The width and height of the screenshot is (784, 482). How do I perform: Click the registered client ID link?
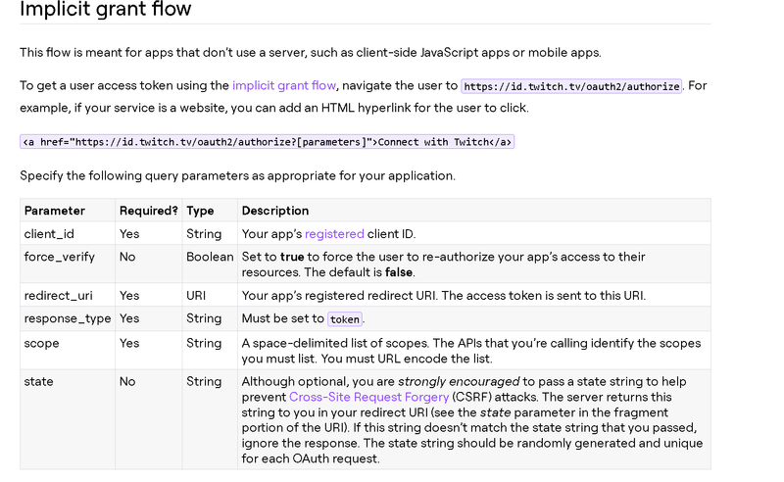click(x=334, y=234)
